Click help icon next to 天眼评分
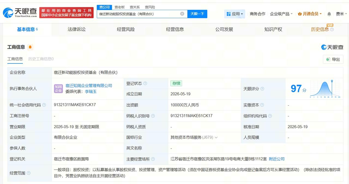Screen dimensions: 349x184 pos(262,89)
